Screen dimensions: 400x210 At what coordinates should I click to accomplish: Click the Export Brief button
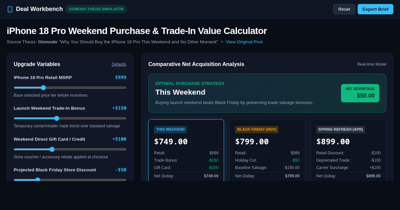tap(375, 9)
